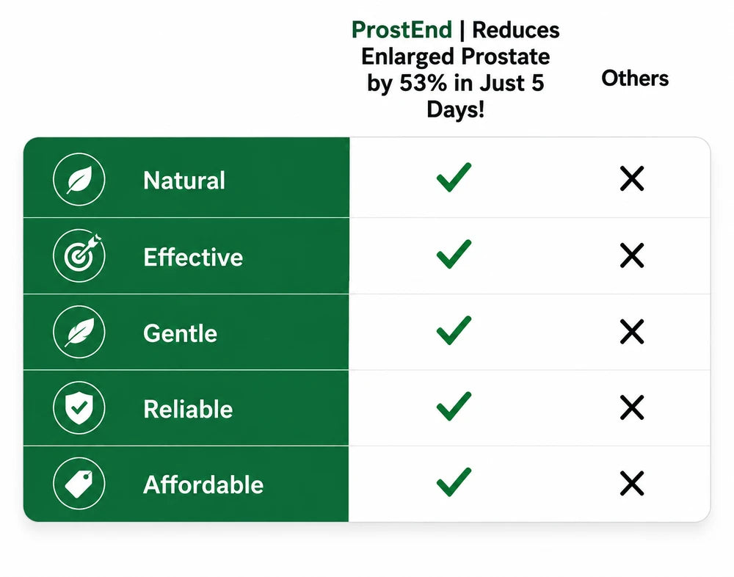Screen dimensions: 734x577
Task: Click the Affordable row label
Action: (x=203, y=485)
